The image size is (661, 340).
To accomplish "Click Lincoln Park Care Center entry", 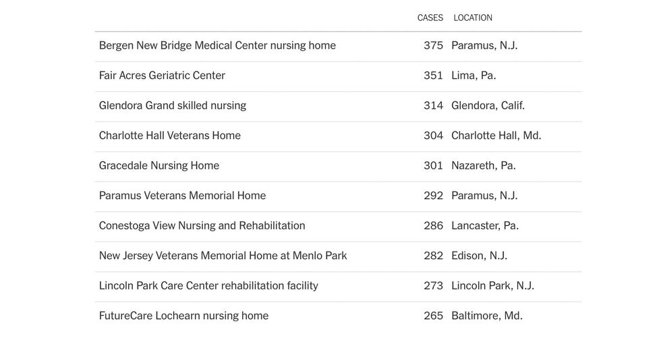I will point(208,285).
